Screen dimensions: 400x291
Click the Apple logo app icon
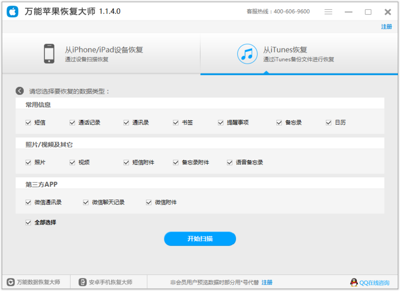coord(13,11)
